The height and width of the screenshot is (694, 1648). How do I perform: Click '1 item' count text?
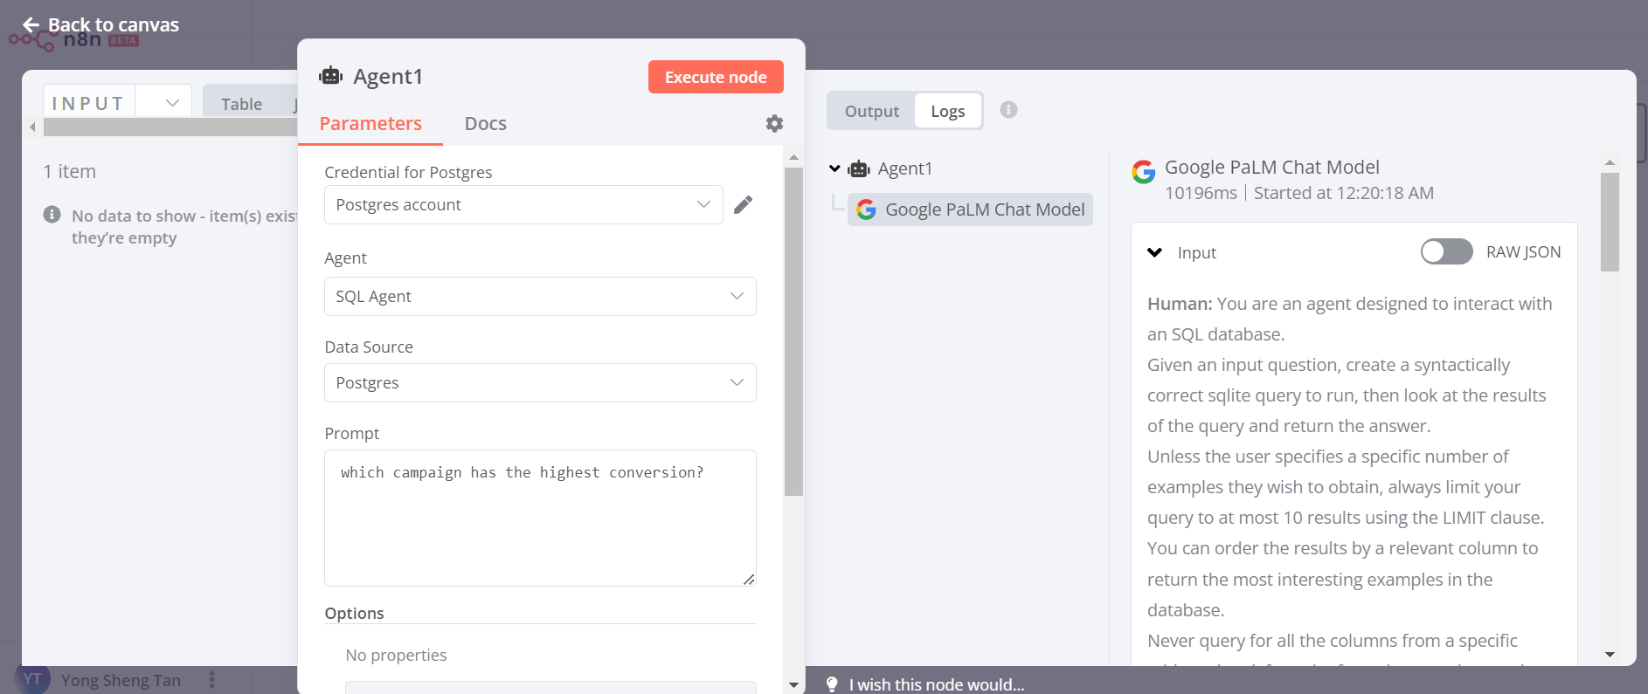click(x=70, y=171)
